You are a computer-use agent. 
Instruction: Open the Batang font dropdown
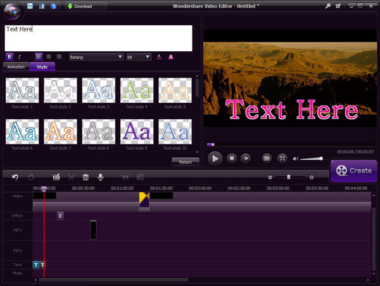click(96, 56)
